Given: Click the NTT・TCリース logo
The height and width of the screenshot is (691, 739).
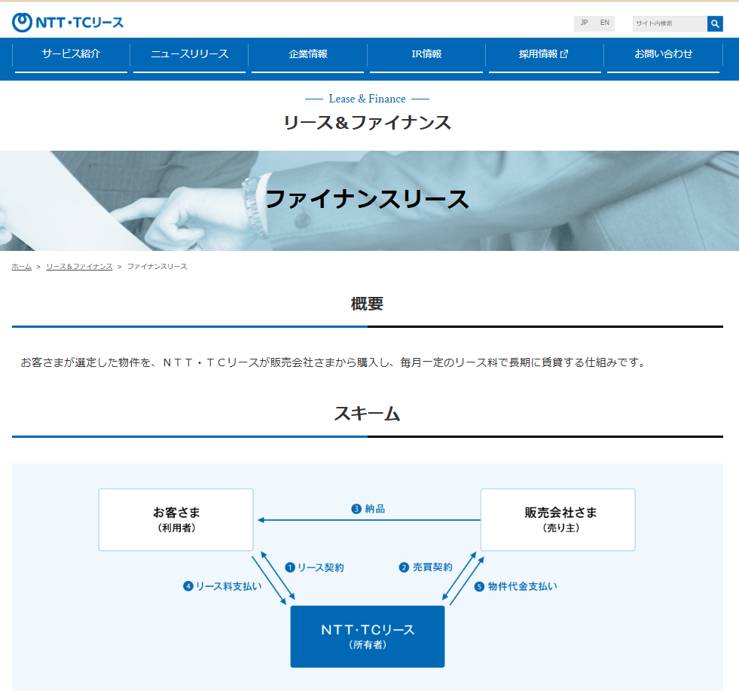Looking at the screenshot, I should coord(68,22).
